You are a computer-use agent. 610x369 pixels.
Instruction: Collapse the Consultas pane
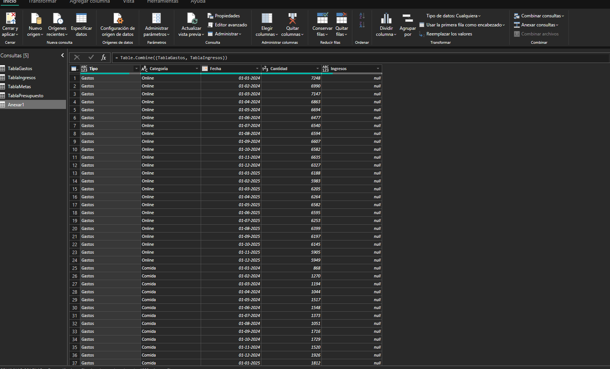(63, 55)
